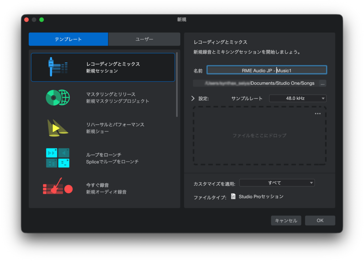
Task: Switch to the テンプレート tab
Action: [68, 39]
